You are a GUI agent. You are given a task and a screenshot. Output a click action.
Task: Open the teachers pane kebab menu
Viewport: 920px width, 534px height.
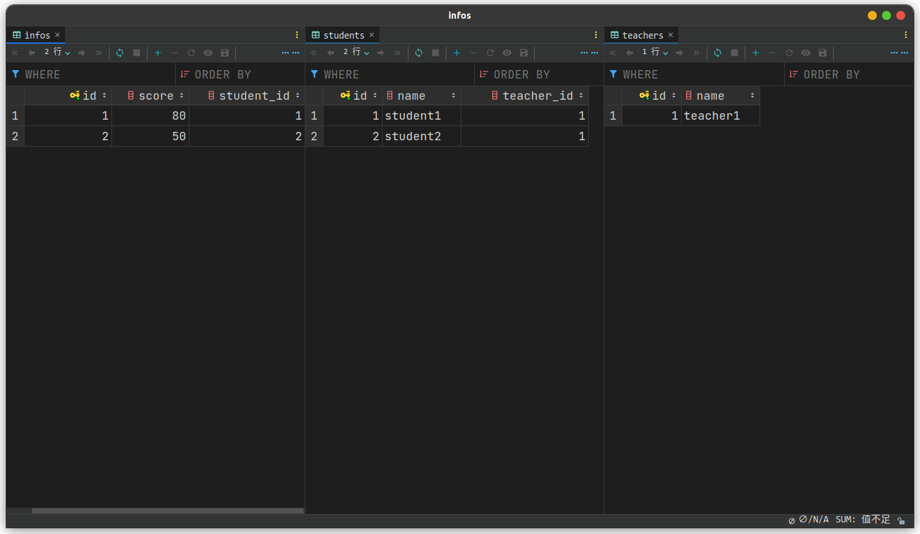click(x=906, y=35)
